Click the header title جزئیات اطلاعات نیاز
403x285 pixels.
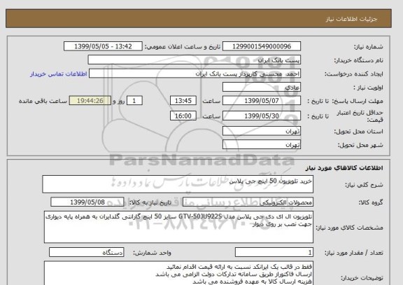tap(351, 19)
